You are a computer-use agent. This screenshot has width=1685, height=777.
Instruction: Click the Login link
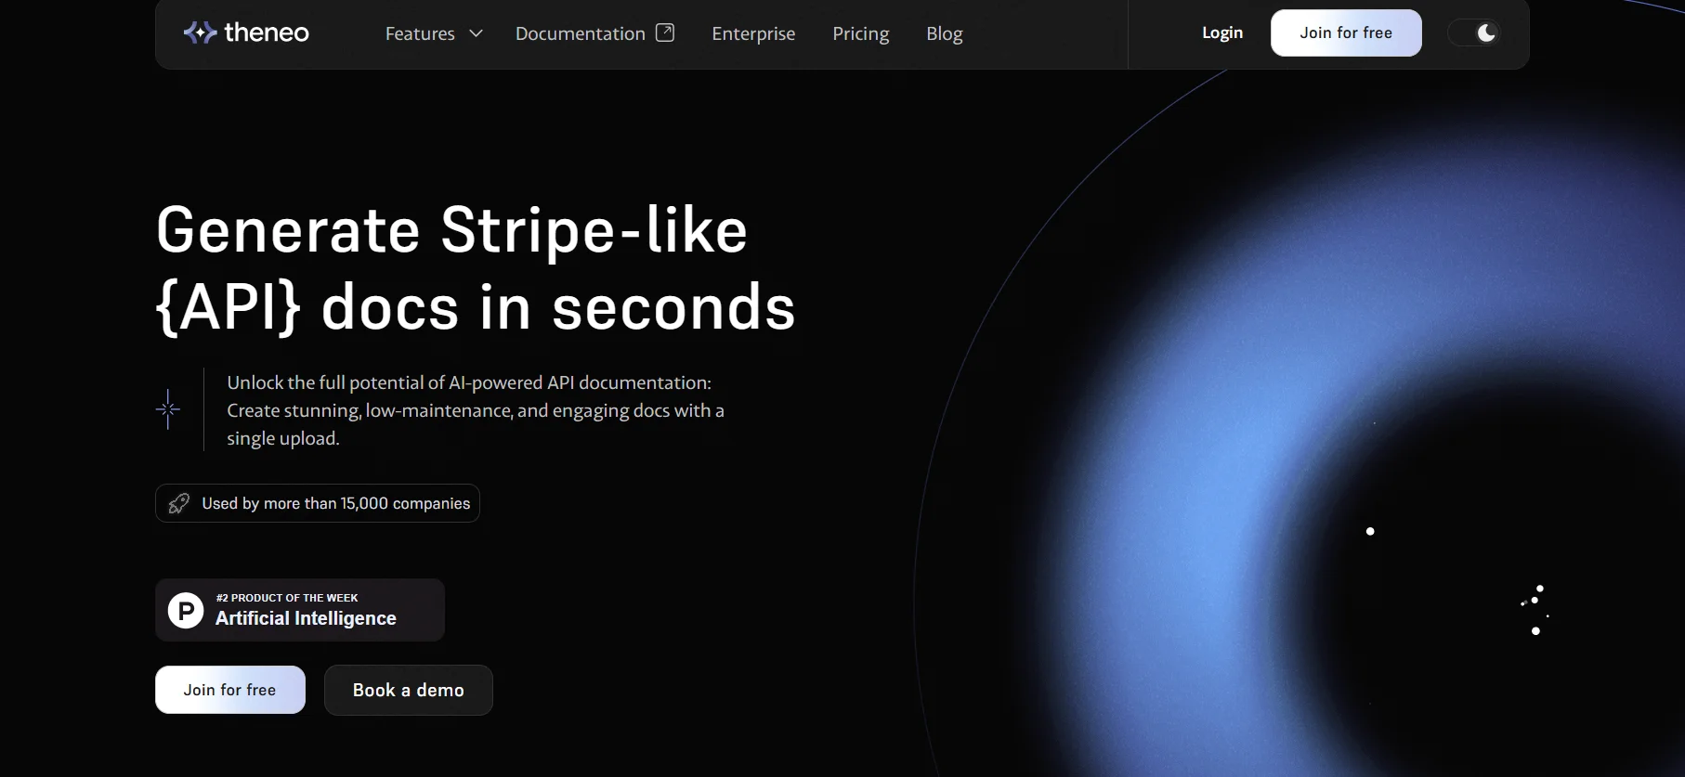tap(1221, 32)
